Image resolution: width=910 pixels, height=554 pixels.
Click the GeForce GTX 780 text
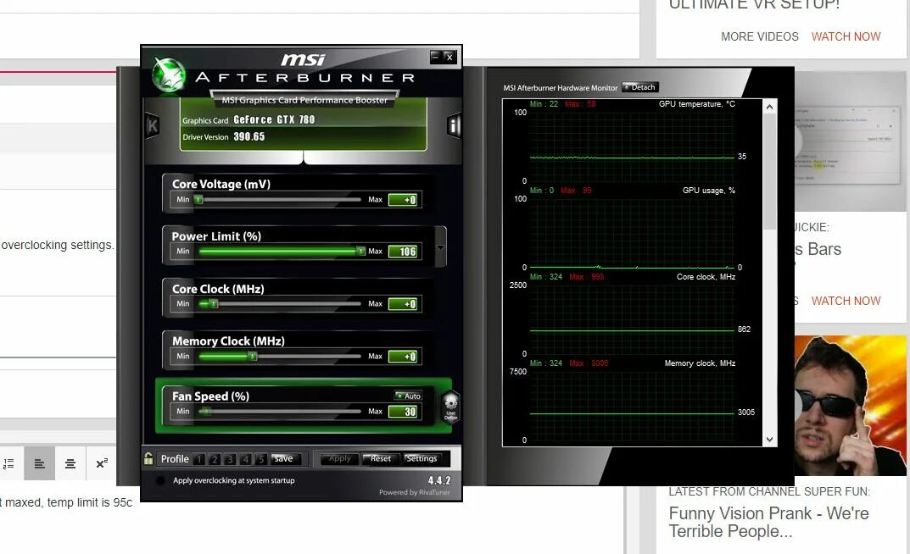(x=274, y=120)
